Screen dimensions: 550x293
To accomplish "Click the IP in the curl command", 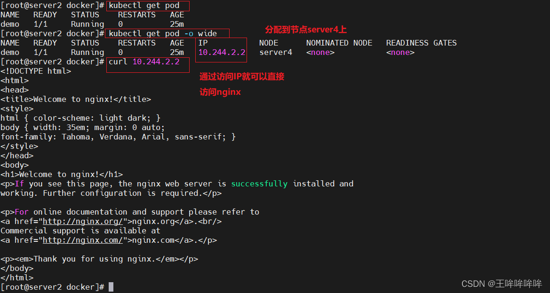I will [156, 62].
